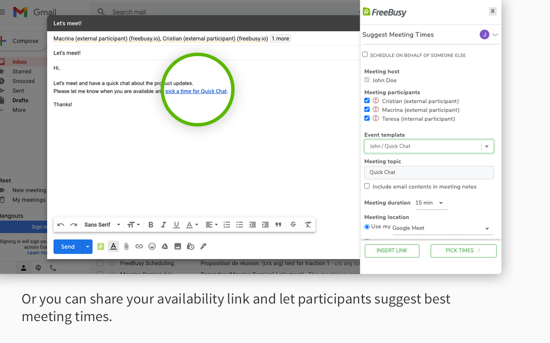Open the Gmail main menu hamburger
Viewport: 550px width, 343px height.
pos(3,12)
